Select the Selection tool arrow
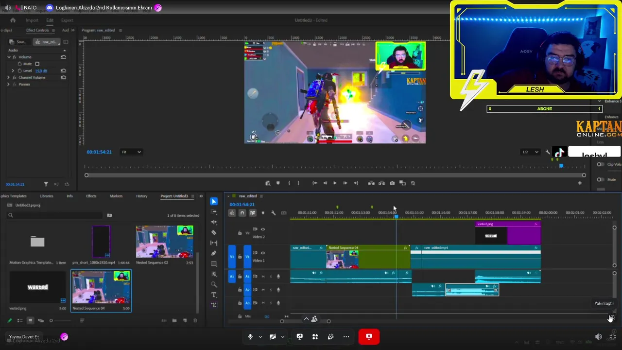 (214, 201)
